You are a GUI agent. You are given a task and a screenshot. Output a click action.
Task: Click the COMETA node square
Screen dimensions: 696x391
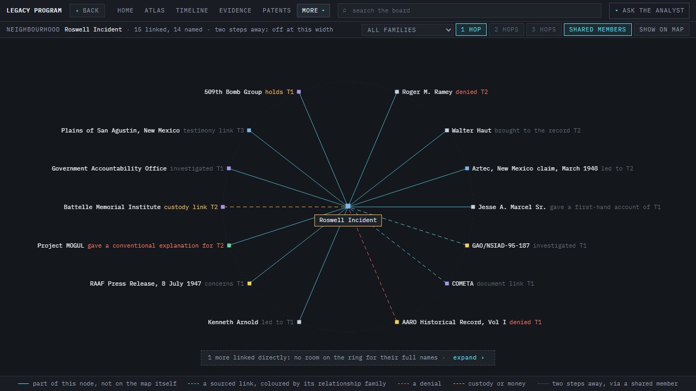447,283
